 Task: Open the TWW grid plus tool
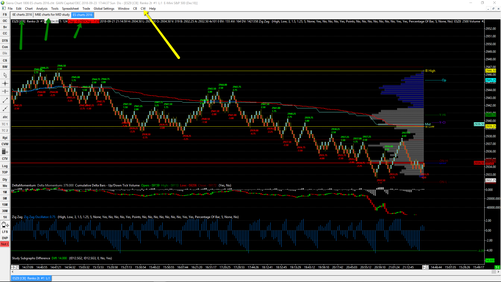click(x=5, y=151)
